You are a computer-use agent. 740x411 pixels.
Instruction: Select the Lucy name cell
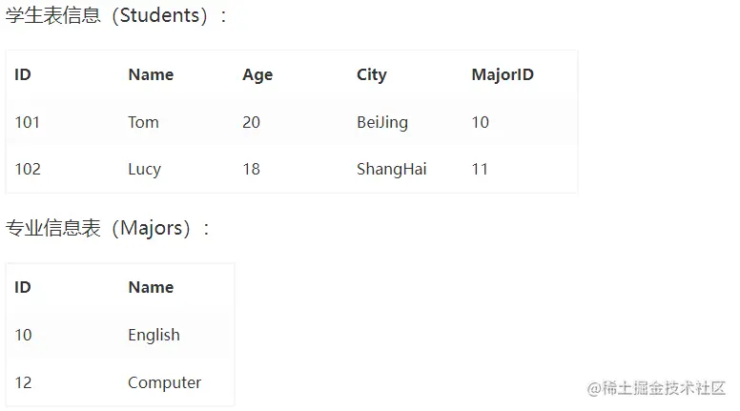pos(144,170)
